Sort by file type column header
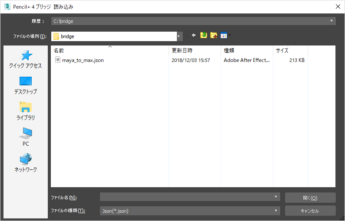This screenshot has width=345, height=221. [x=246, y=51]
